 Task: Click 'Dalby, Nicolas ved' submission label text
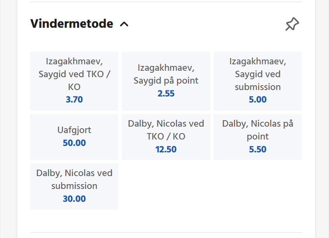74,173
